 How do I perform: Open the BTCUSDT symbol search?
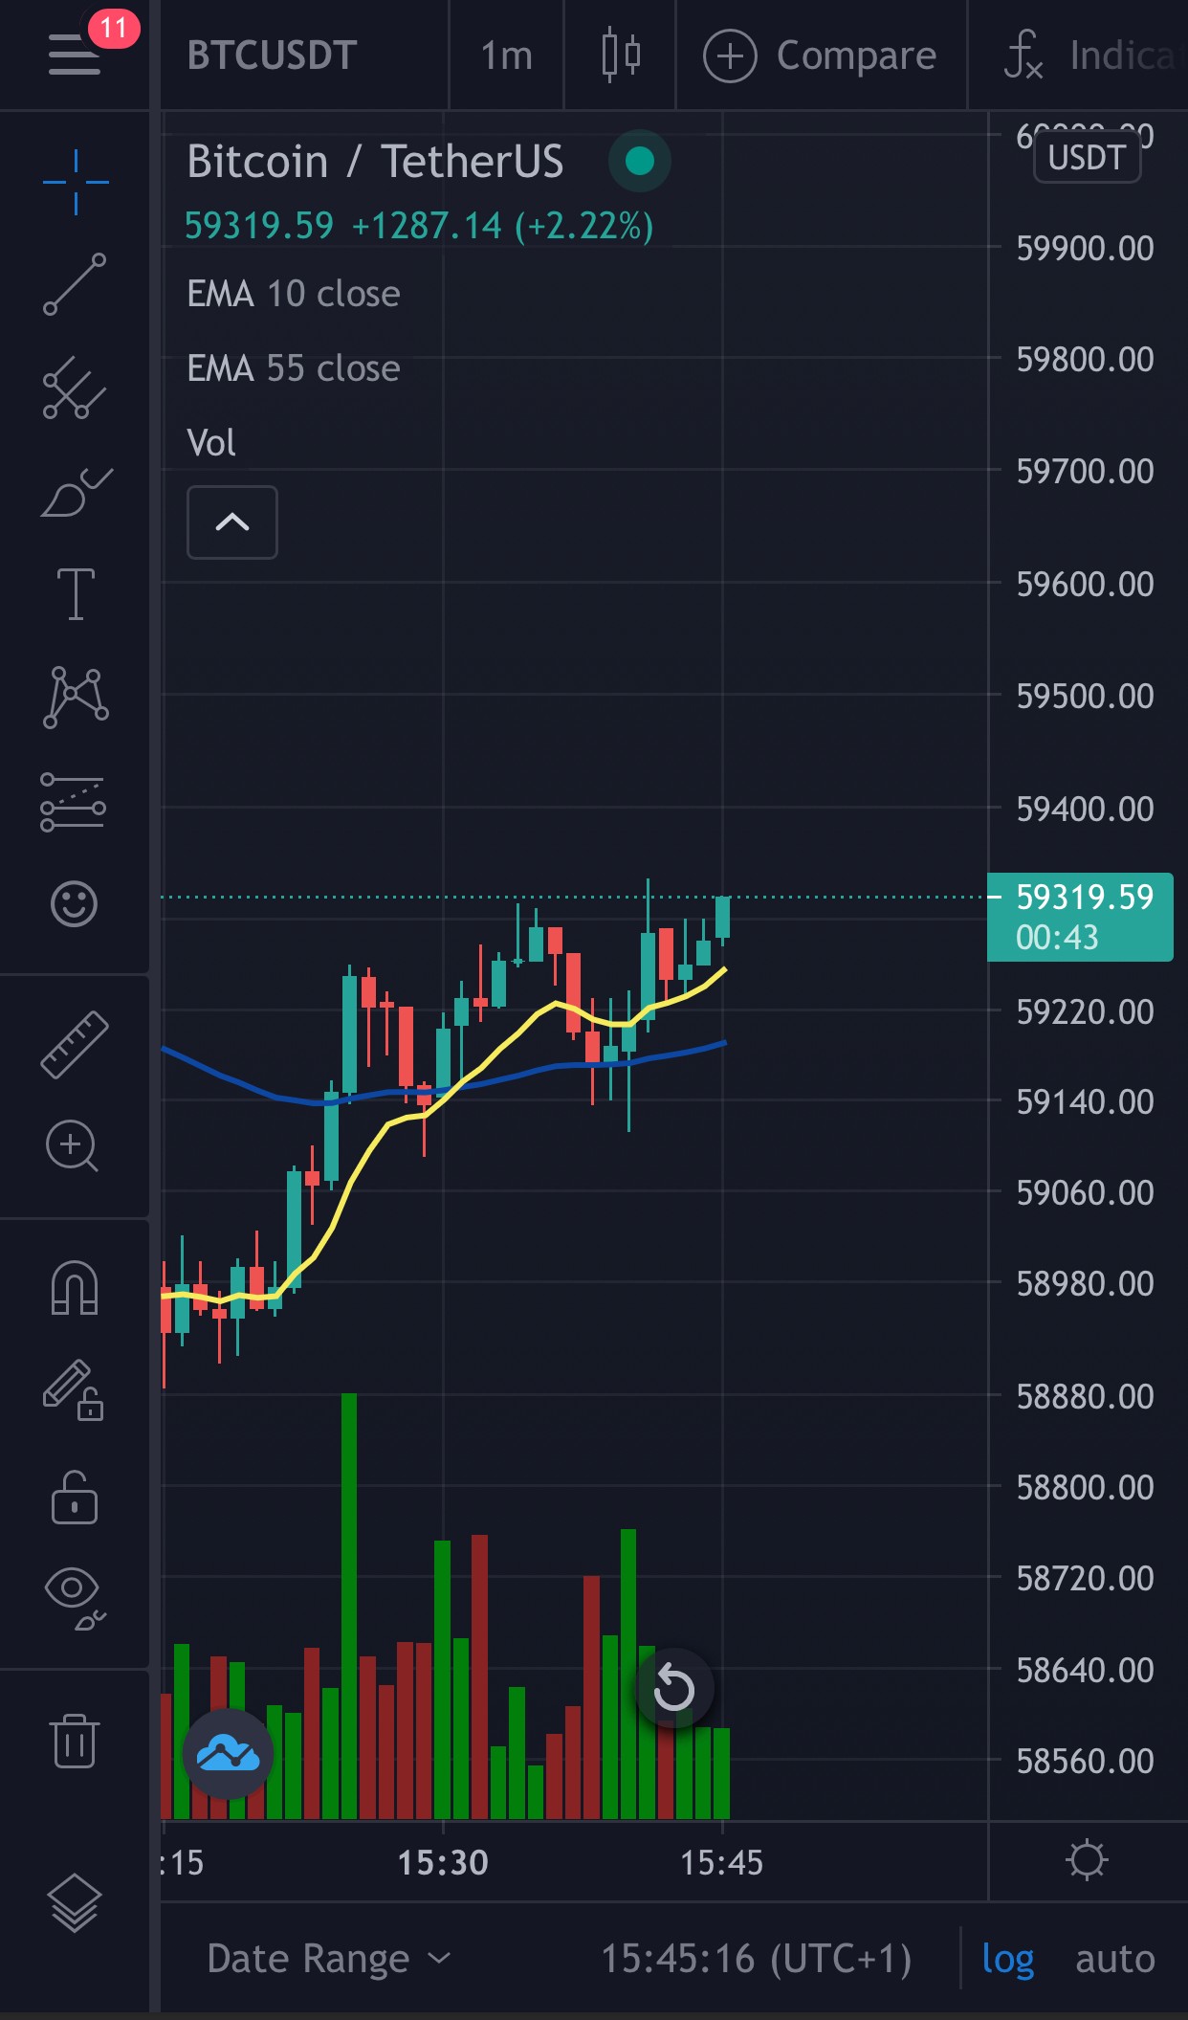pyautogui.click(x=273, y=55)
